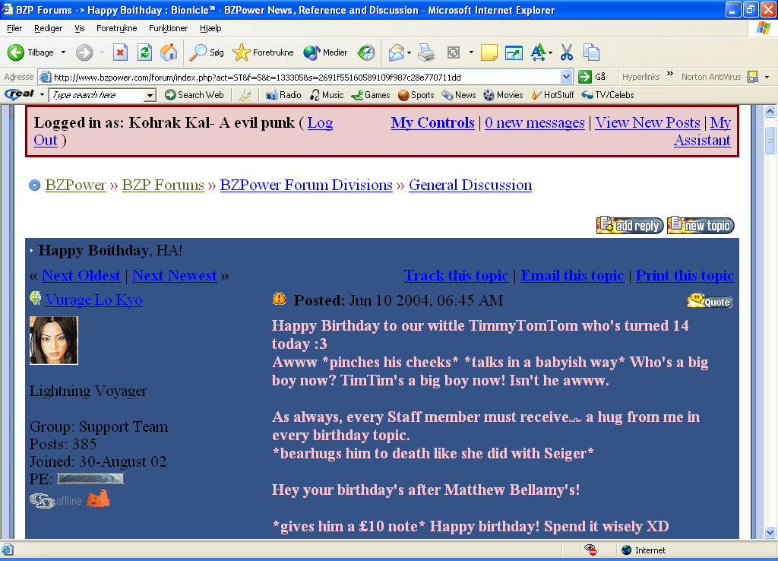Screen dimensions: 778x561
Task: Click the Mail envelope toolbar icon
Action: tap(396, 52)
